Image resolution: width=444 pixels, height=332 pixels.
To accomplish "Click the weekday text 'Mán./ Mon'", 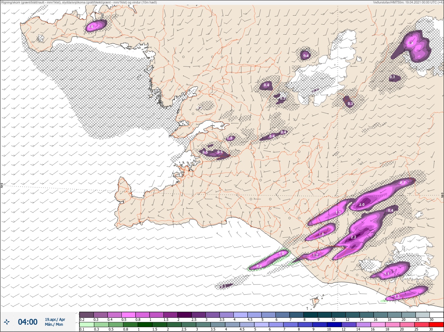I will [x=54, y=324].
